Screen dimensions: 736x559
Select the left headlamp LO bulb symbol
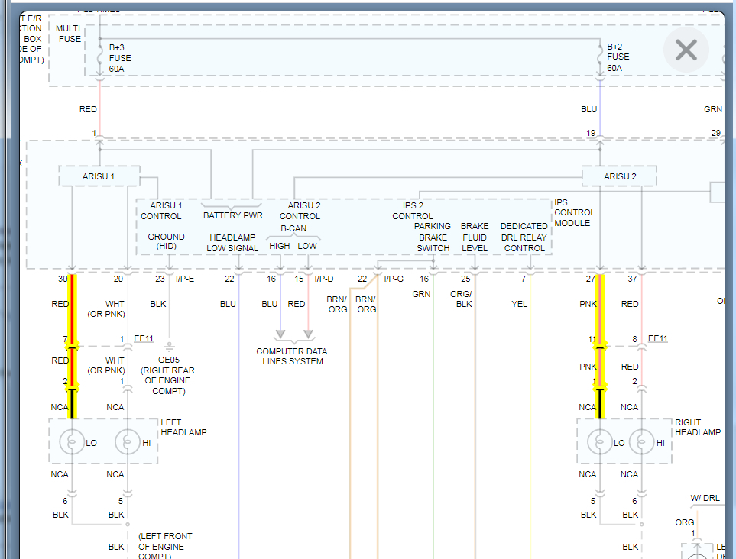73,442
